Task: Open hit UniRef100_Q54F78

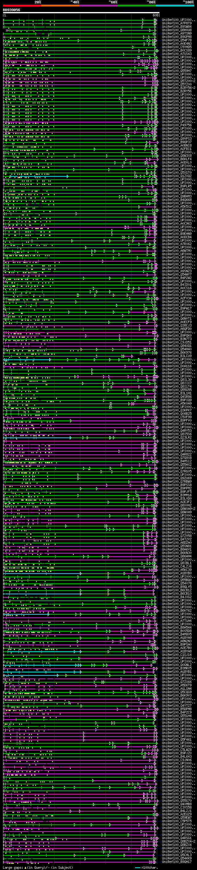Action: tap(177, 40)
